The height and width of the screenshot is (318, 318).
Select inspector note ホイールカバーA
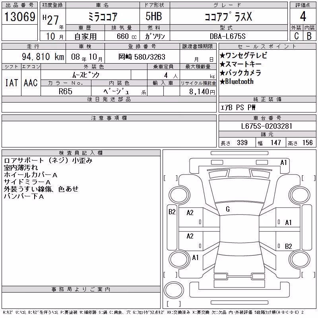tap(31, 175)
